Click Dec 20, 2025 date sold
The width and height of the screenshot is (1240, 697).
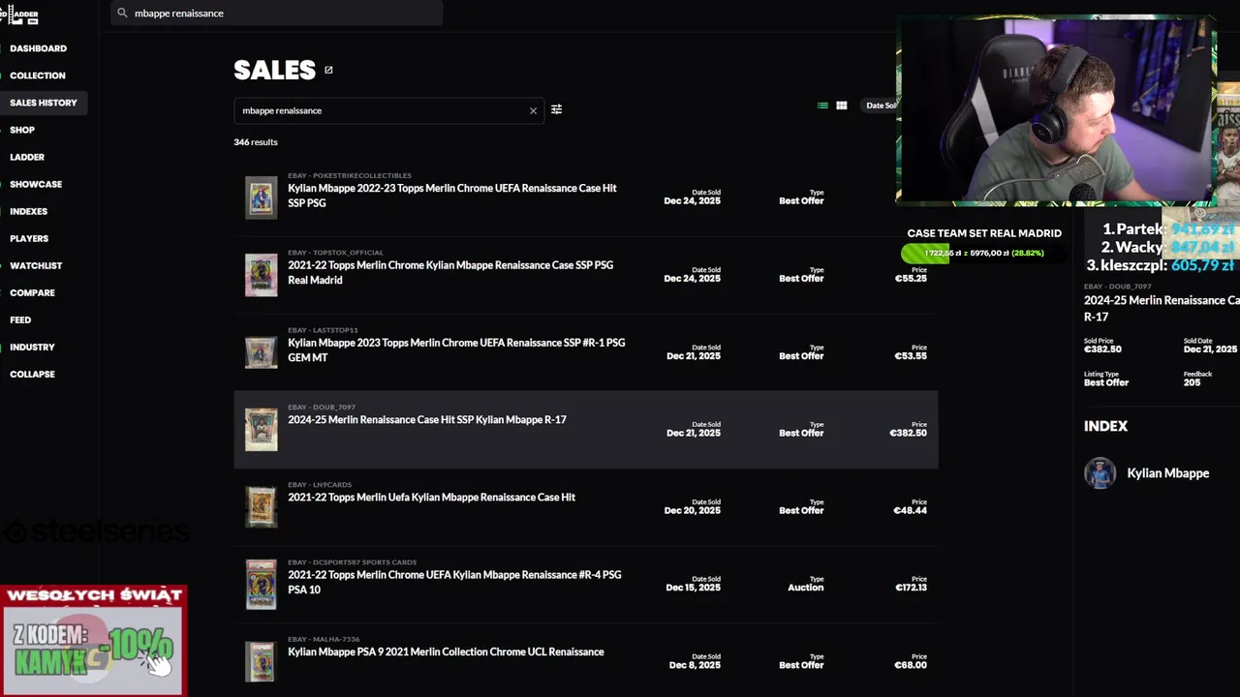pyautogui.click(x=693, y=510)
